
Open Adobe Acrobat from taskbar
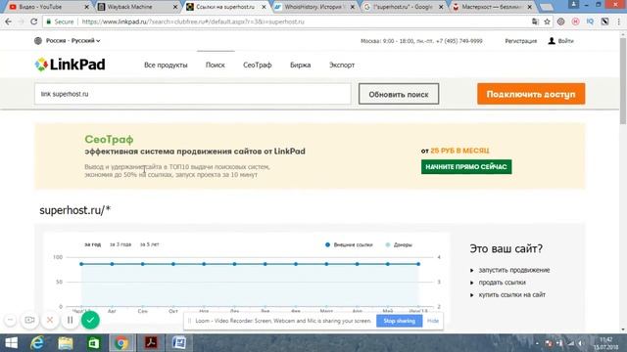point(151,343)
